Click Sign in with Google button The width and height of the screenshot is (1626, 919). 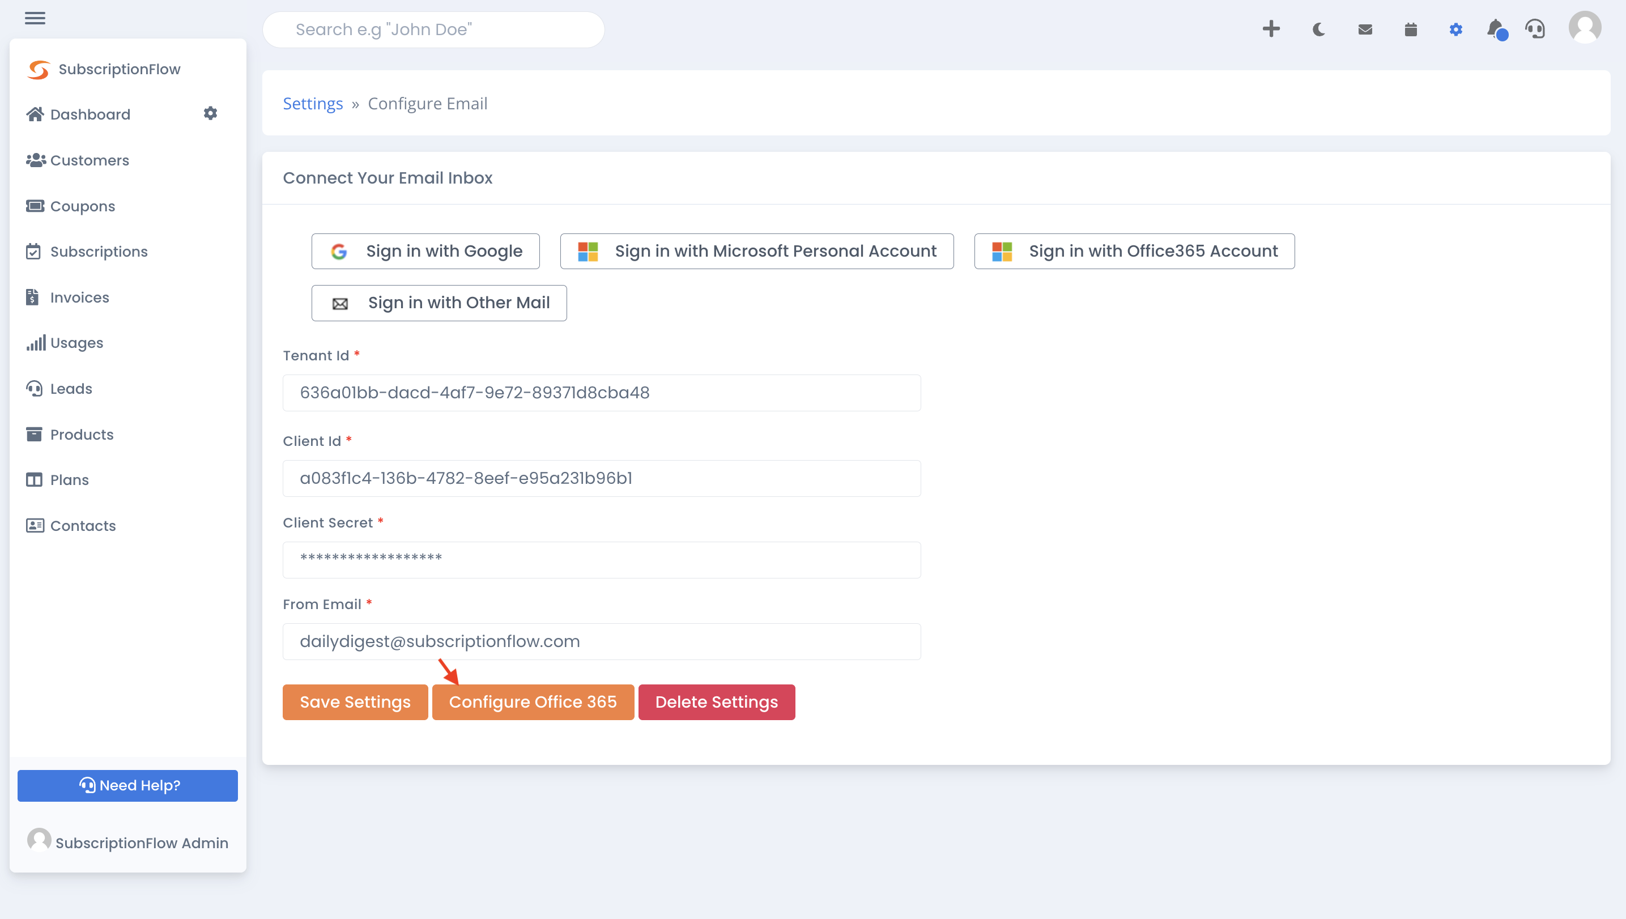(425, 251)
